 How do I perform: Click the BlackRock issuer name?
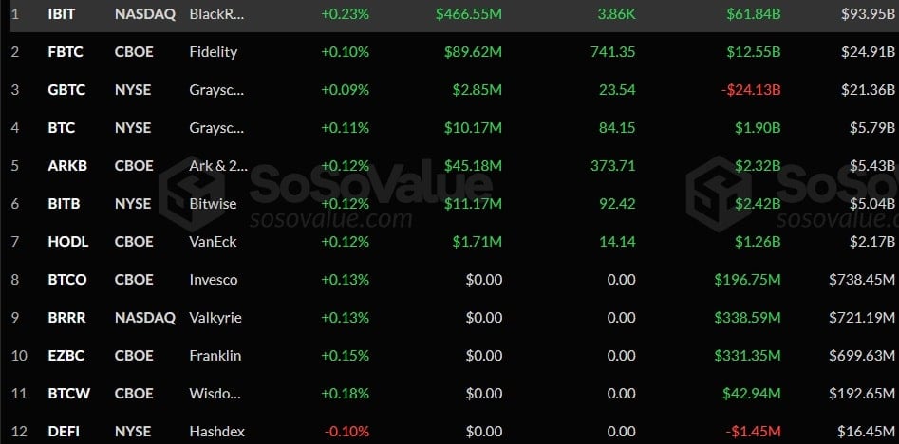click(217, 14)
